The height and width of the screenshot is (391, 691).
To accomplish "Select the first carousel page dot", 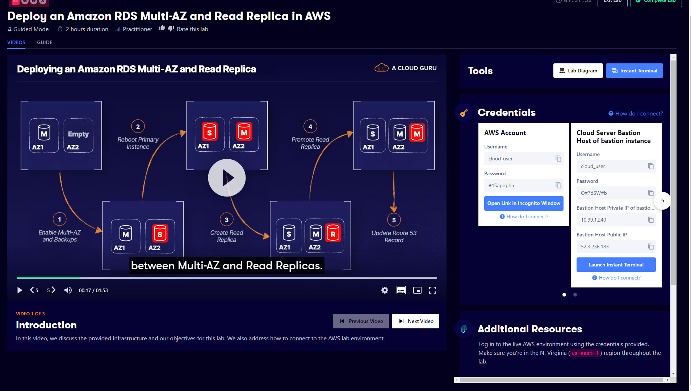I will click(564, 295).
